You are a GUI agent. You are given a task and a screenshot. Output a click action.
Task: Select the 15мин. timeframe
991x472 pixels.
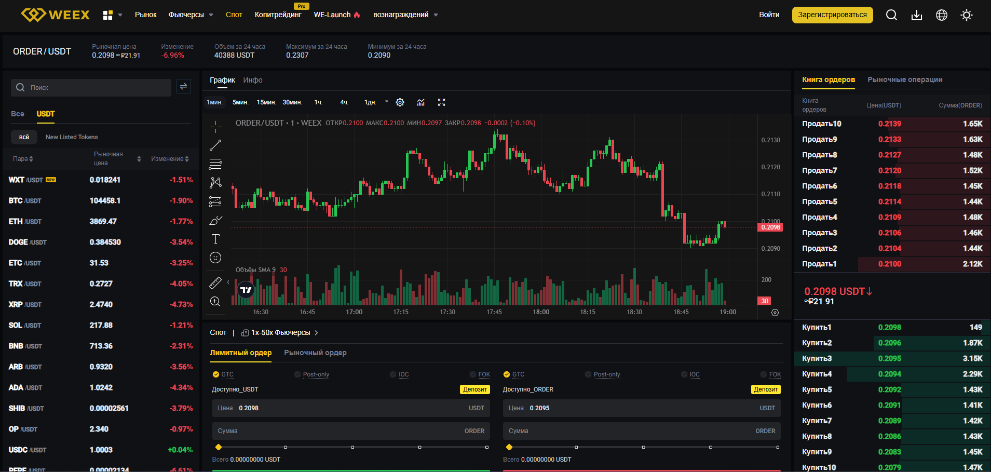click(x=266, y=102)
